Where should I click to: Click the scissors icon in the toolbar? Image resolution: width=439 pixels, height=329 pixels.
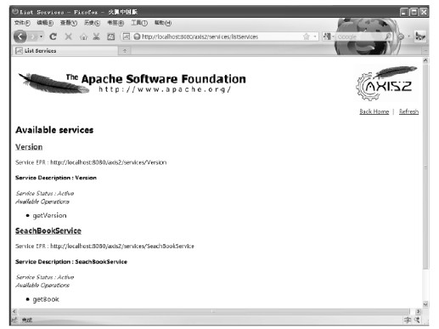[x=97, y=37]
